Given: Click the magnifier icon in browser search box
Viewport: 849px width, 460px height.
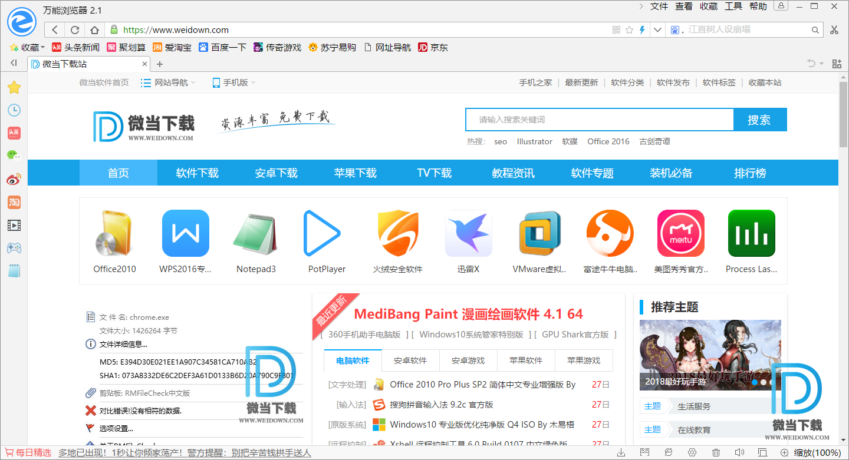Looking at the screenshot, I should tap(816, 29).
